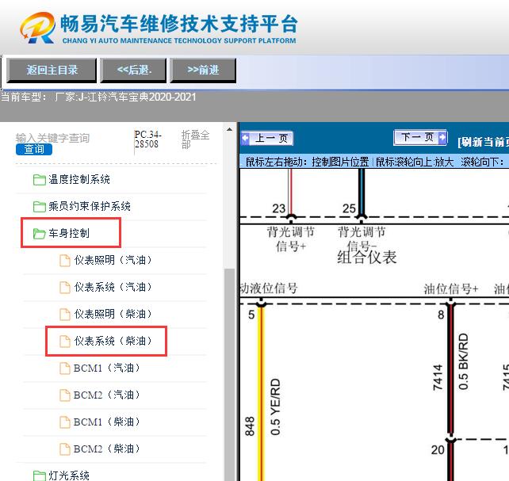
Task: Expand 温度控制系统 folder
Action: tap(79, 179)
